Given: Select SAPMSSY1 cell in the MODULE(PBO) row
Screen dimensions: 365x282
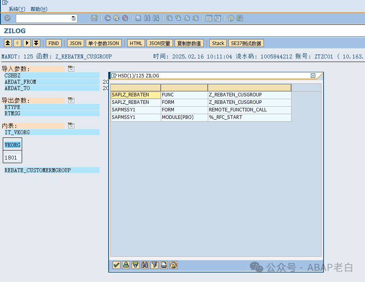Looking at the screenshot, I should [x=136, y=117].
